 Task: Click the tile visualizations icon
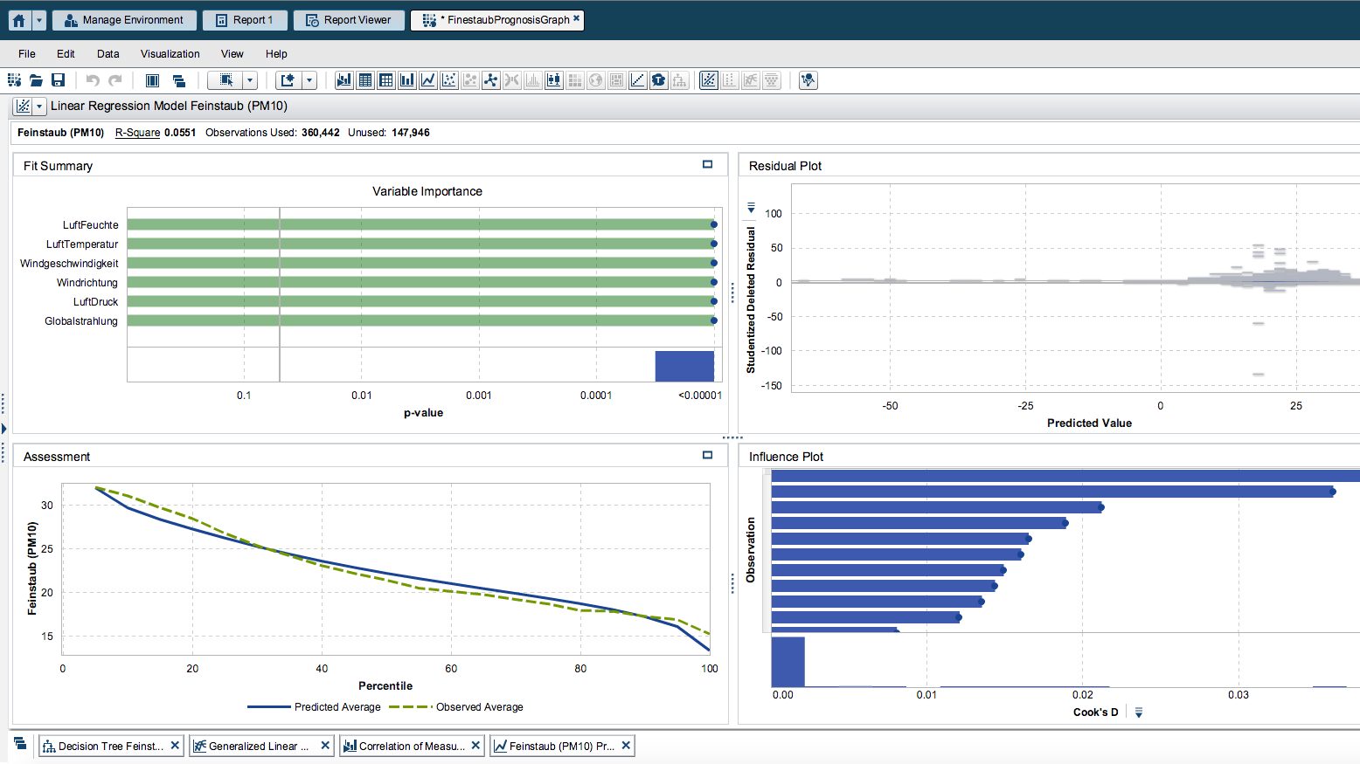[152, 80]
